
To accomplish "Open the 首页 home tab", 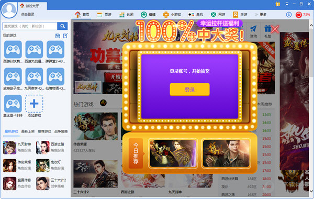I will pos(82,15).
